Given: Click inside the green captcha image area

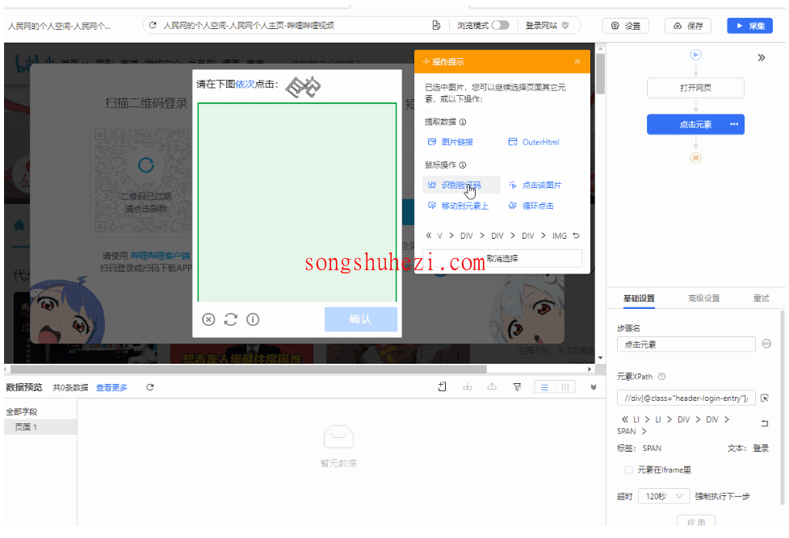Looking at the screenshot, I should [297, 202].
